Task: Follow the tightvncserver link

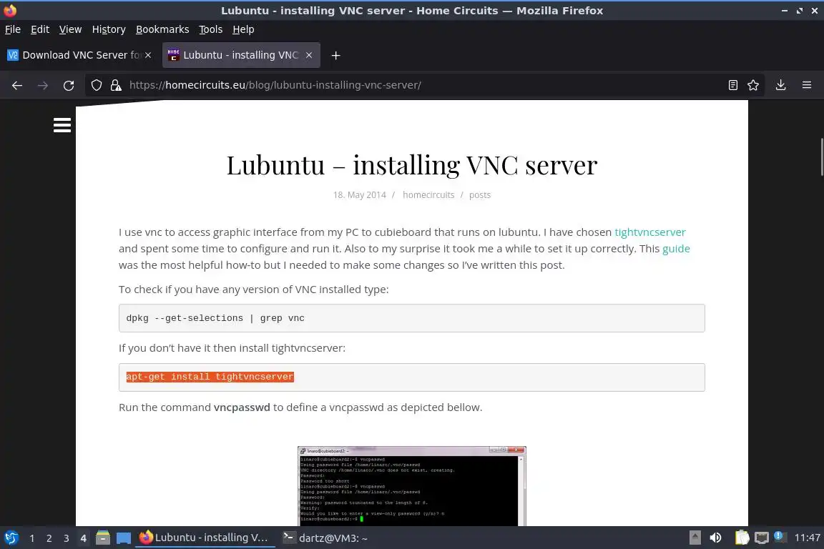Action: coord(650,232)
